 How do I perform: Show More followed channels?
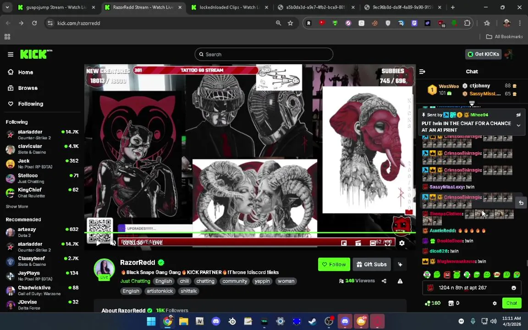click(17, 206)
